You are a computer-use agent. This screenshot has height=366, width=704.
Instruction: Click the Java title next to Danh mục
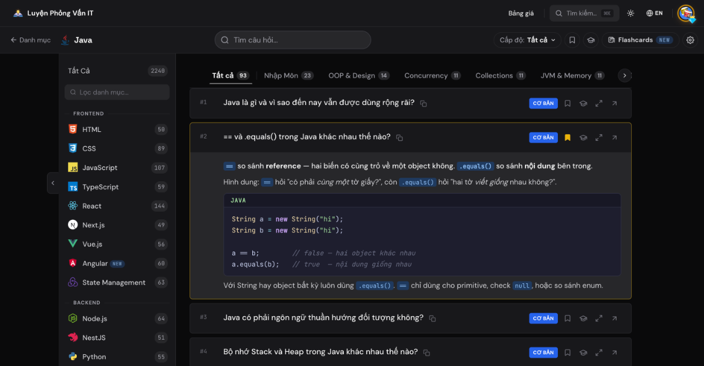[x=76, y=40]
